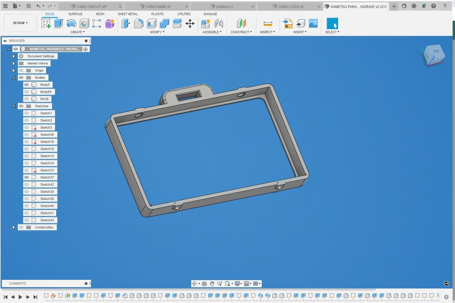
Task: Pick the Offset Face tool
Action: click(177, 23)
